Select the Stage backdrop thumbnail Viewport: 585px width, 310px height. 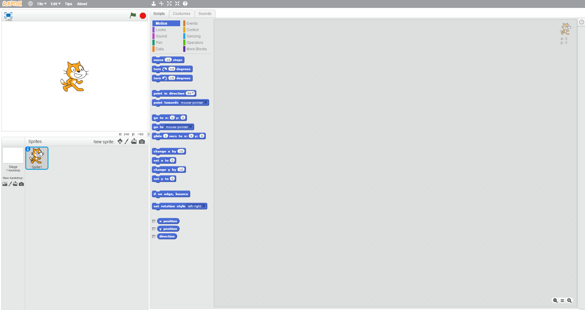[x=13, y=155]
